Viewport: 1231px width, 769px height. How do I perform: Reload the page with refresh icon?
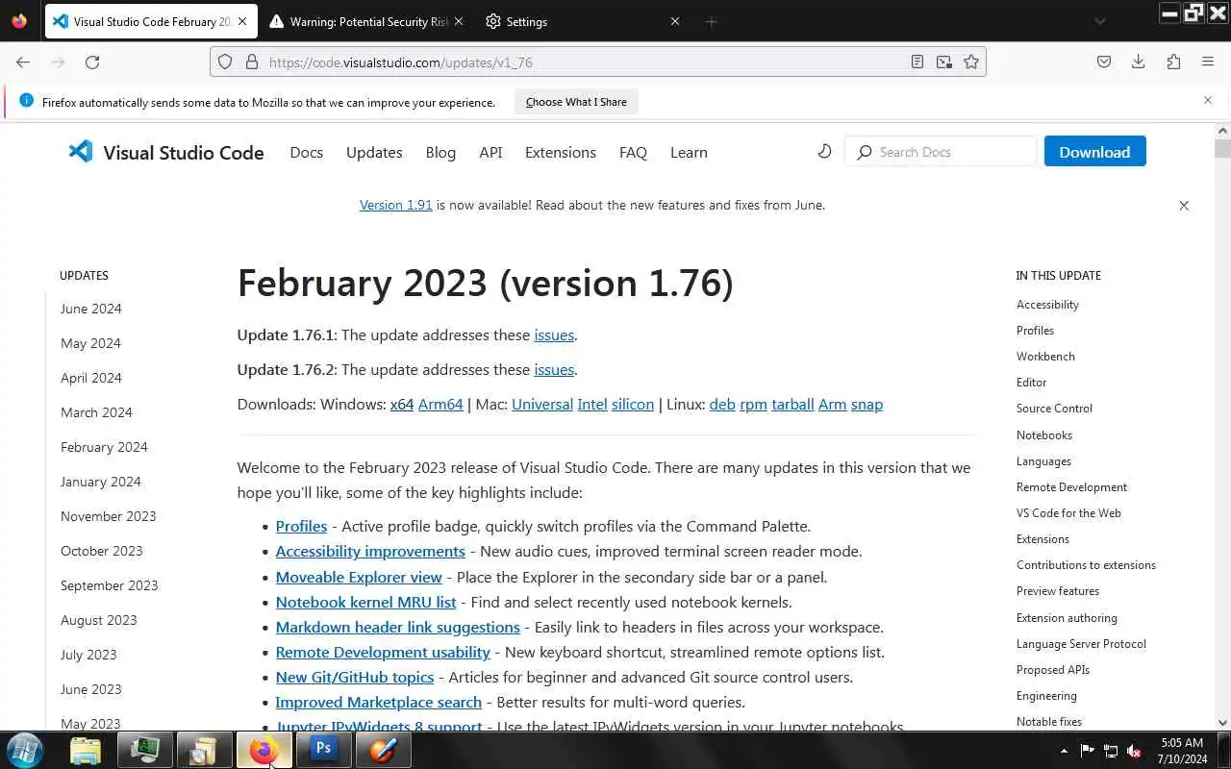tap(92, 62)
